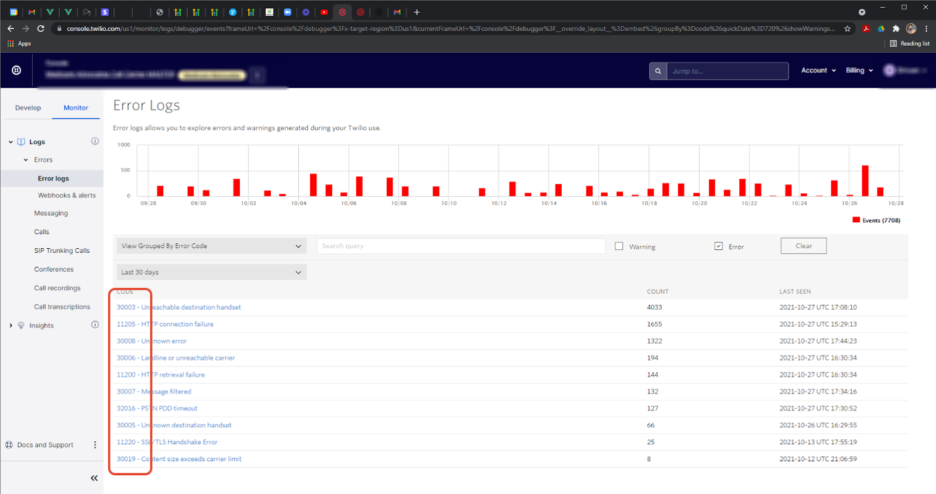Open error 11220 SSL/TLS Handshake Error
936x494 pixels.
pos(167,442)
